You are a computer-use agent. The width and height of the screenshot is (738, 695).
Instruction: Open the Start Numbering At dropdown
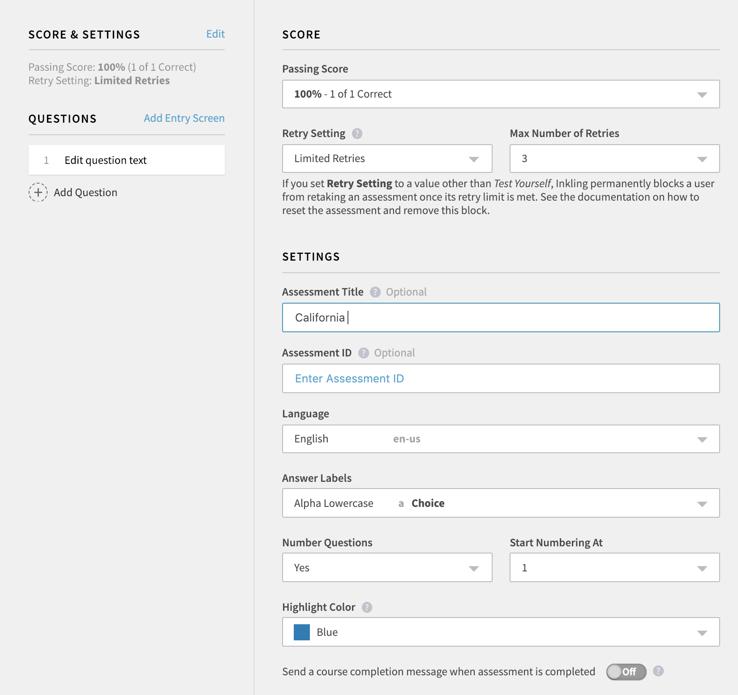click(x=614, y=568)
